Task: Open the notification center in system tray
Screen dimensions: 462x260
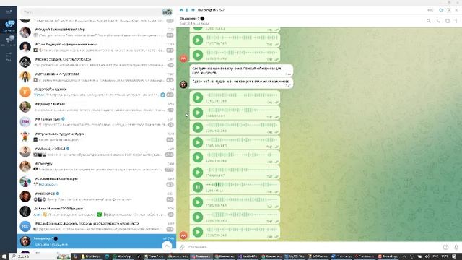Action: coord(454,256)
